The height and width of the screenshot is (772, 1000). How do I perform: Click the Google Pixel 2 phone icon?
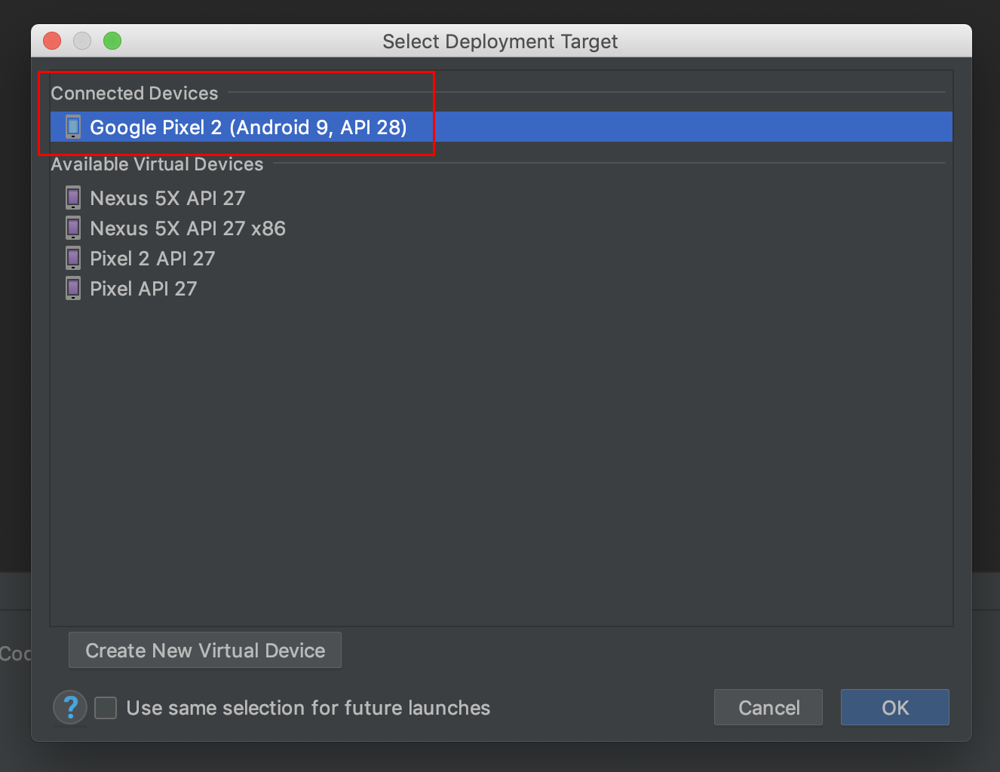(x=73, y=127)
